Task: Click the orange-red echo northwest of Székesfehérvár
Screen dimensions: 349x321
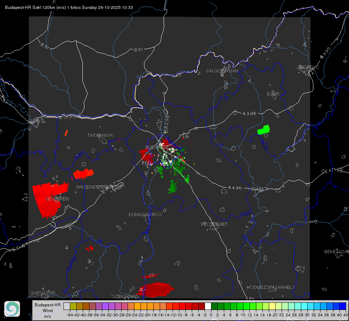Action: pyautogui.click(x=83, y=174)
